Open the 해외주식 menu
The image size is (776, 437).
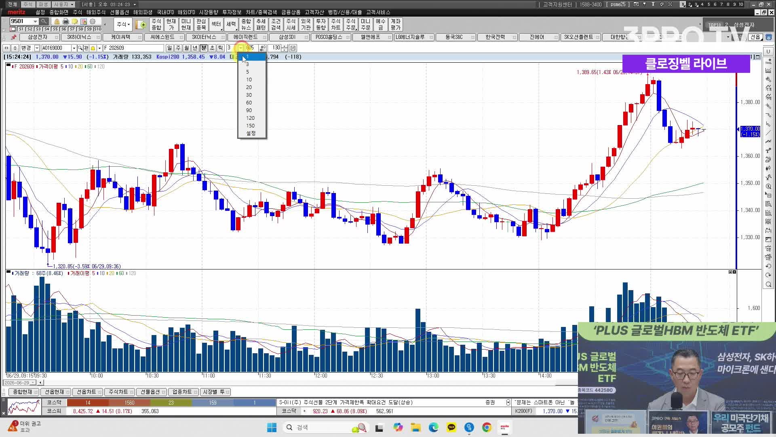point(96,13)
